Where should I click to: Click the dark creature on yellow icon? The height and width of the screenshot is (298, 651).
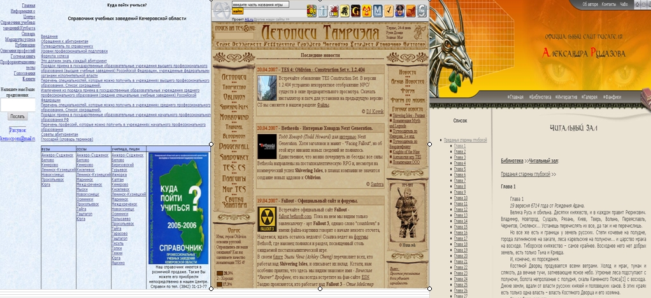pos(345,10)
